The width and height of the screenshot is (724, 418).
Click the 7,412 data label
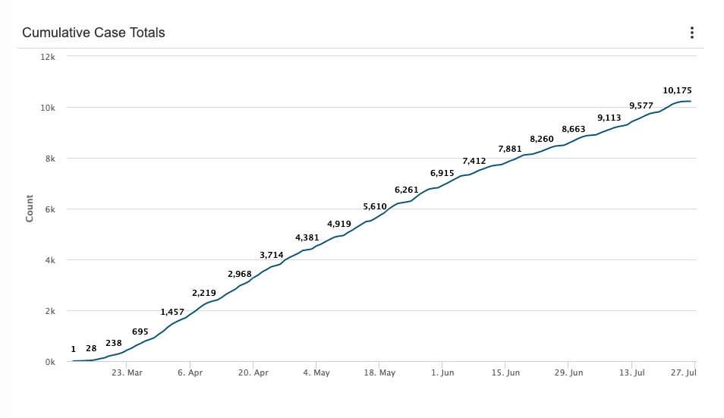tap(474, 161)
